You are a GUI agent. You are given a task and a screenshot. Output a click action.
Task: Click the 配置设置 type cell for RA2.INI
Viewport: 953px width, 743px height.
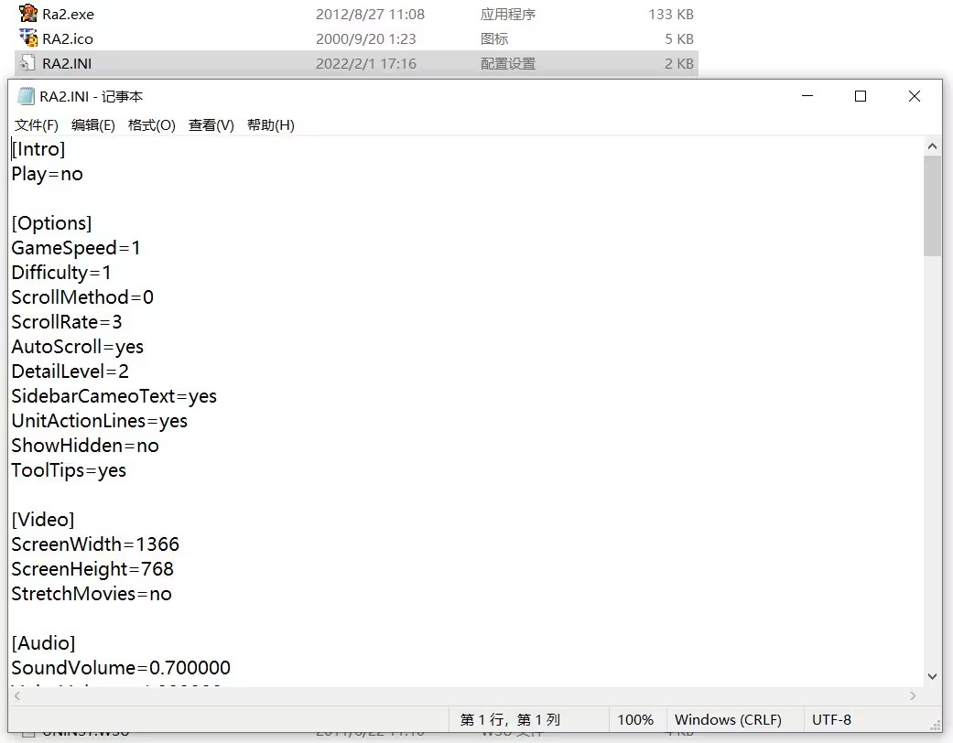tap(507, 64)
